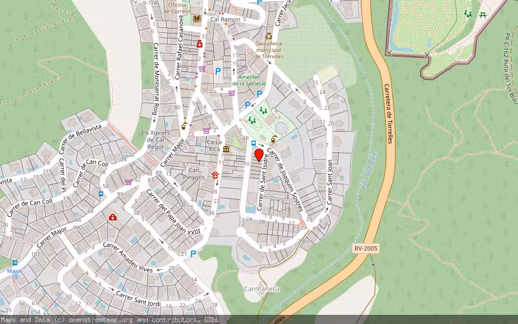518x324 pixels.
Task: Click house number 2 Bis near Carrer Sant Joan
Action: point(304,241)
